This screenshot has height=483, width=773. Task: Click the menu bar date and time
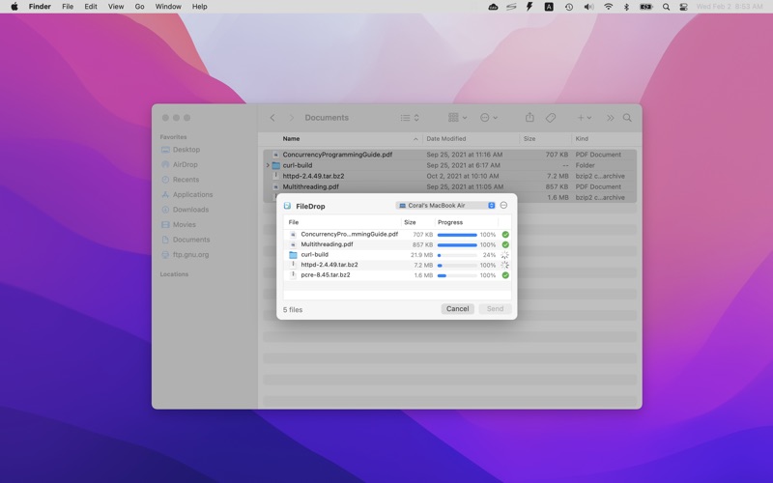coord(730,7)
